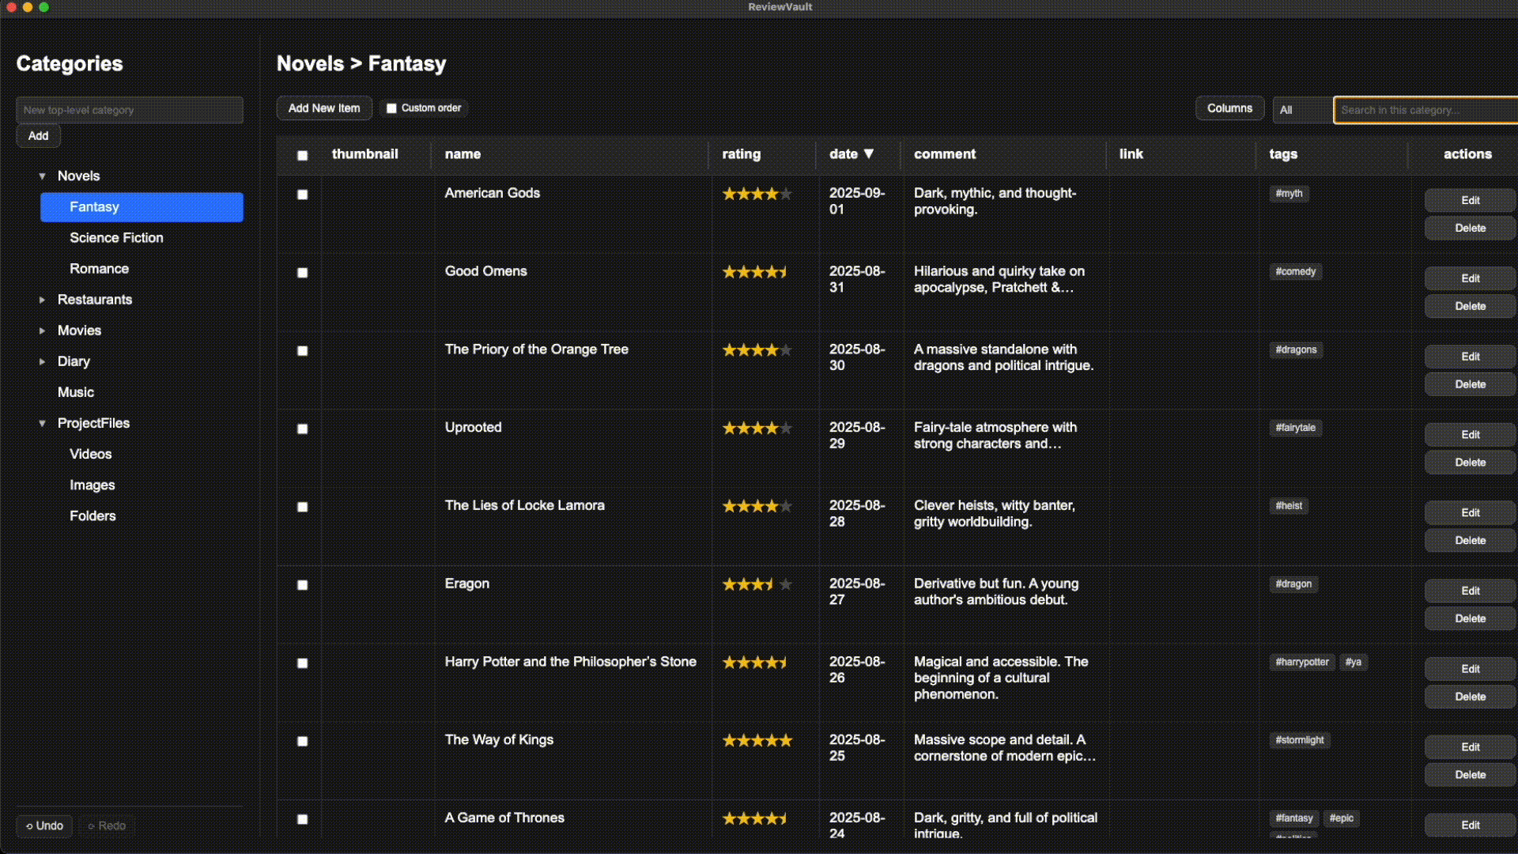The width and height of the screenshot is (1518, 854).
Task: Click the #harrypotter tag chip
Action: coord(1301,662)
